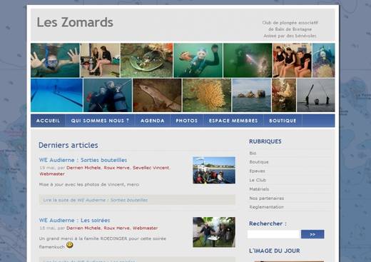Image resolution: width=371 pixels, height=262 pixels.
Task: Open the Bio rubrique
Action: (253, 153)
